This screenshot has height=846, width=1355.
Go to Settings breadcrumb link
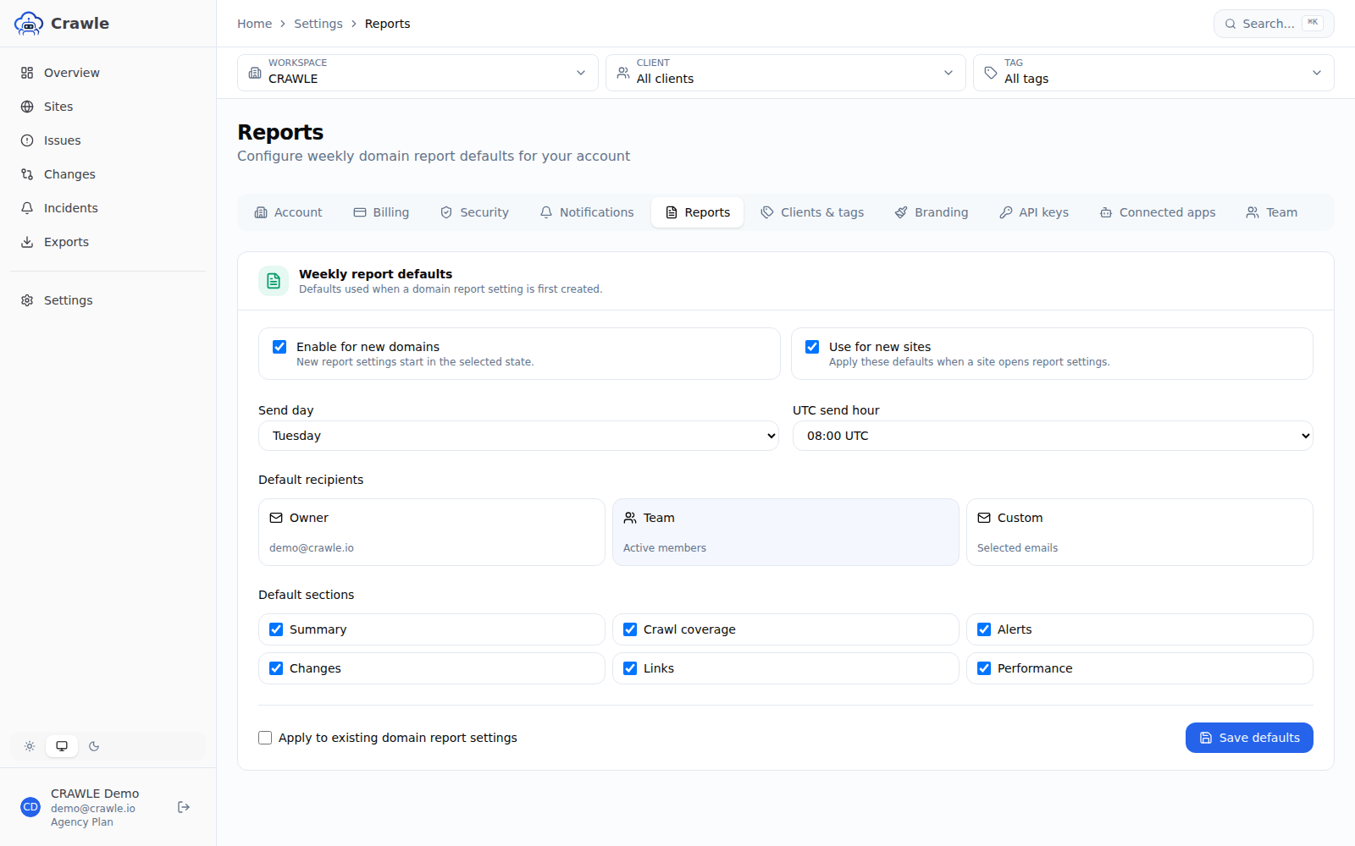(x=318, y=24)
